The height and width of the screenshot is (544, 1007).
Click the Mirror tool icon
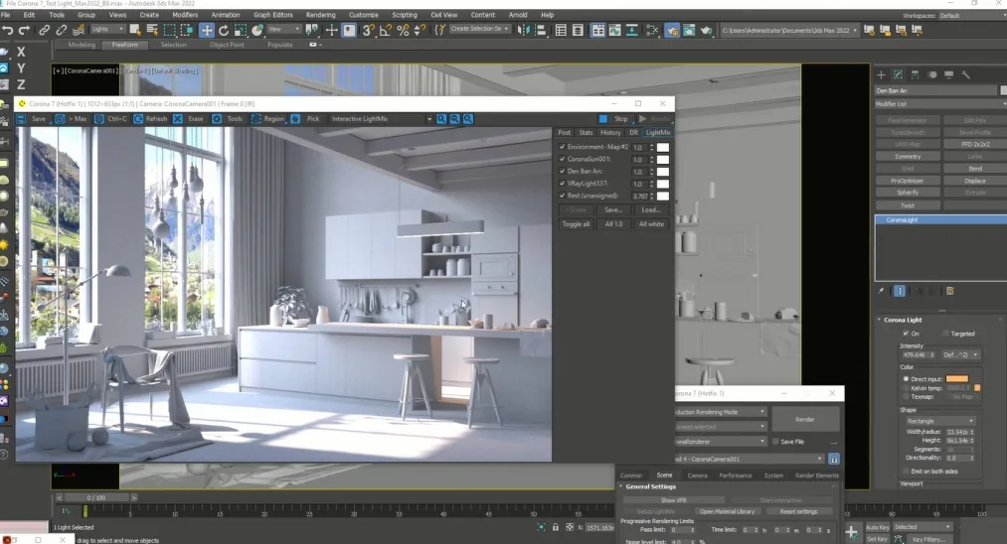coord(524,30)
